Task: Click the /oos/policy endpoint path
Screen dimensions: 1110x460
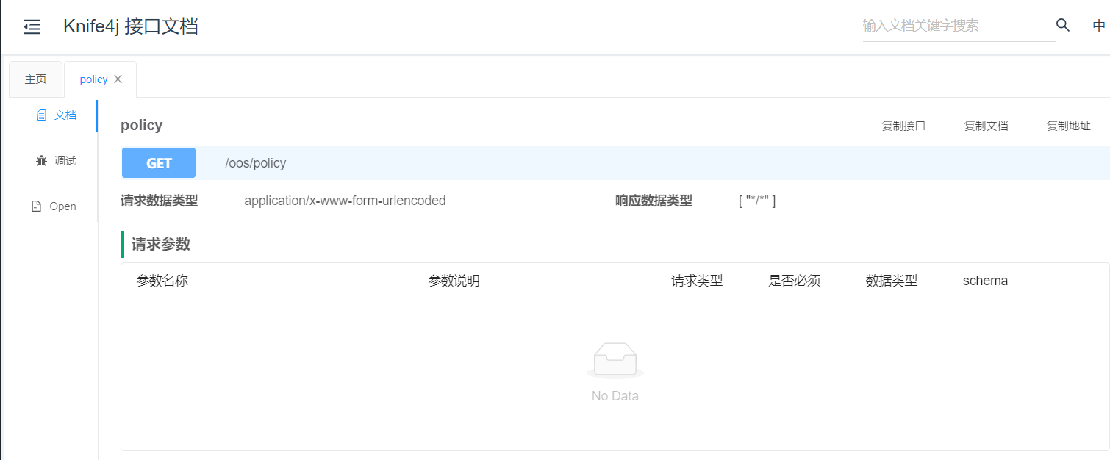Action: [255, 162]
